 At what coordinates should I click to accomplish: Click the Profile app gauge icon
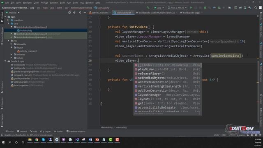pos(215,8)
